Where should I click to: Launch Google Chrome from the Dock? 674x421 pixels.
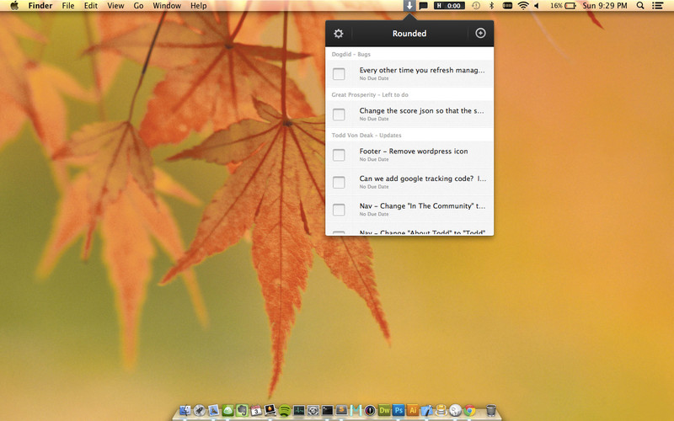click(469, 410)
